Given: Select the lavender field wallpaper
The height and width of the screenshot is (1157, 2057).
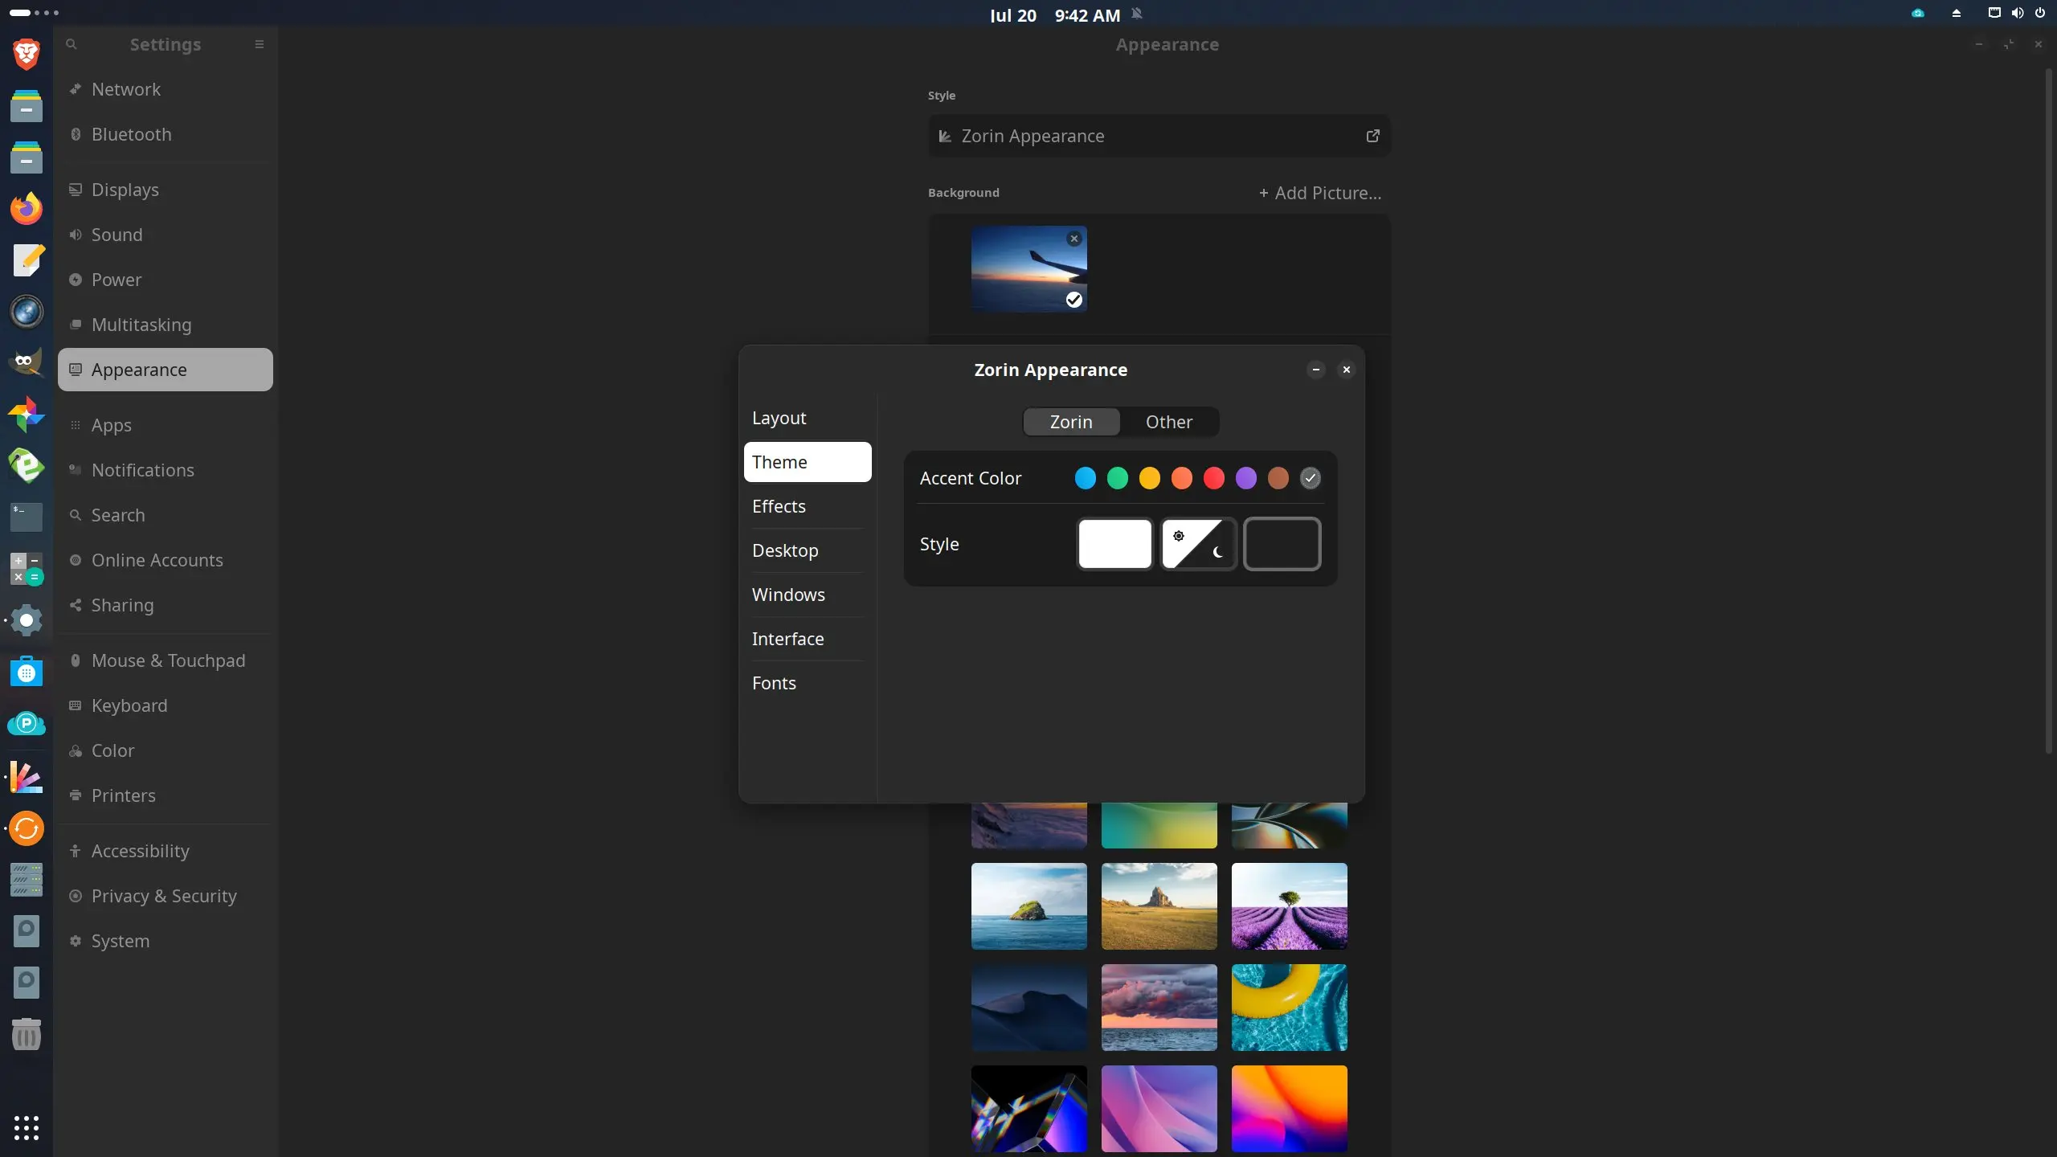Looking at the screenshot, I should 1289,906.
